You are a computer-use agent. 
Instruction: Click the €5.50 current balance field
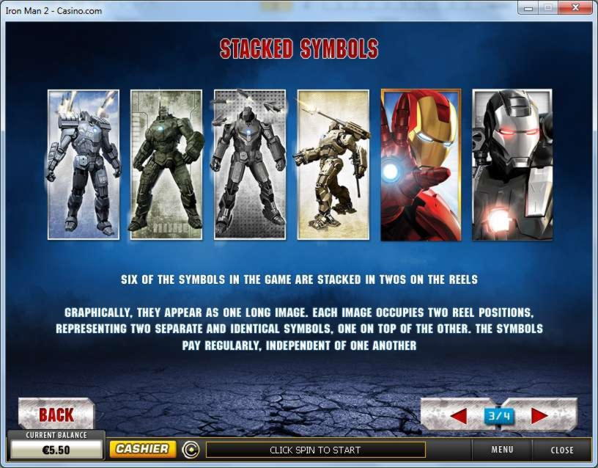click(56, 450)
